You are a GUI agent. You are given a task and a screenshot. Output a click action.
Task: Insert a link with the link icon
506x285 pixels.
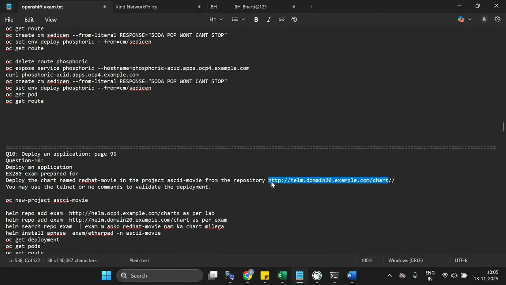(x=281, y=19)
